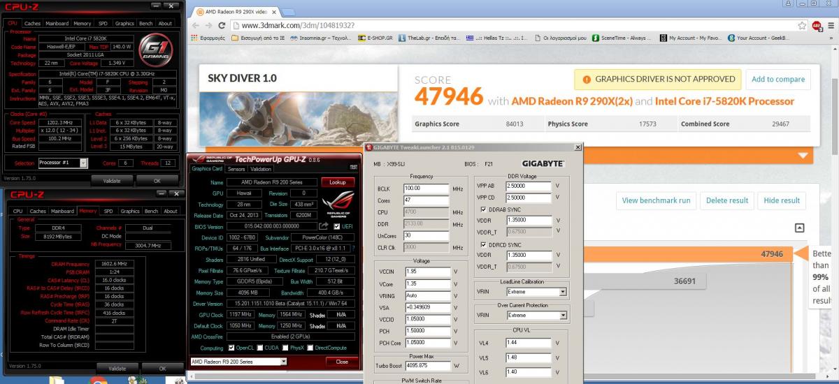Click the ROG logo in GPU-Z
The height and width of the screenshot is (384, 839).
[338, 204]
